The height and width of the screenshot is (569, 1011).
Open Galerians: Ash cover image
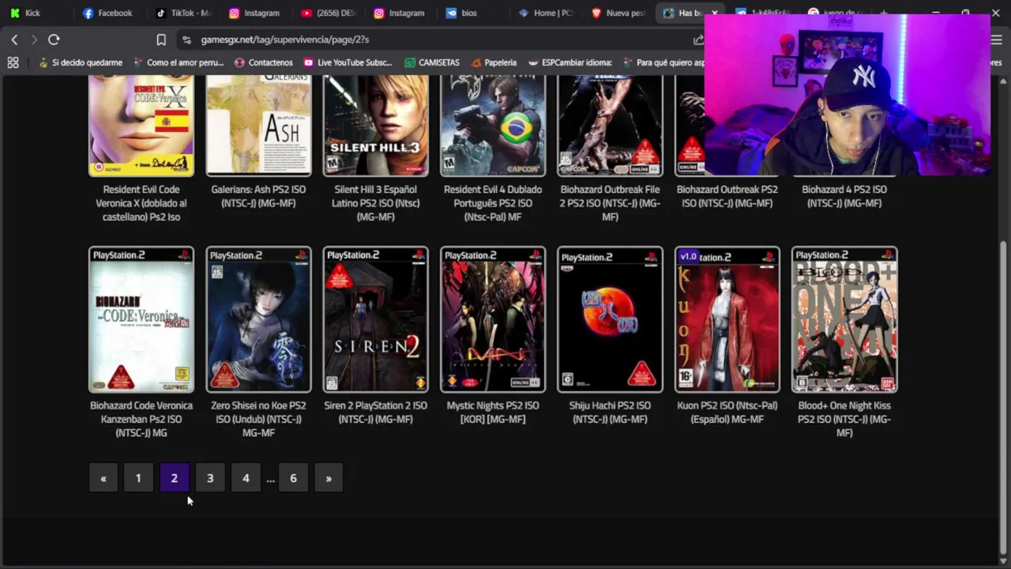click(x=258, y=126)
